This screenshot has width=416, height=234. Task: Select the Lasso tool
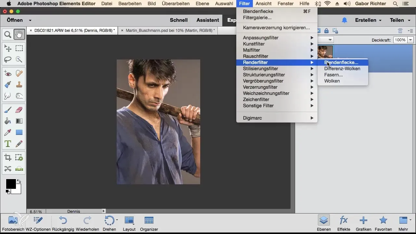tap(8, 59)
